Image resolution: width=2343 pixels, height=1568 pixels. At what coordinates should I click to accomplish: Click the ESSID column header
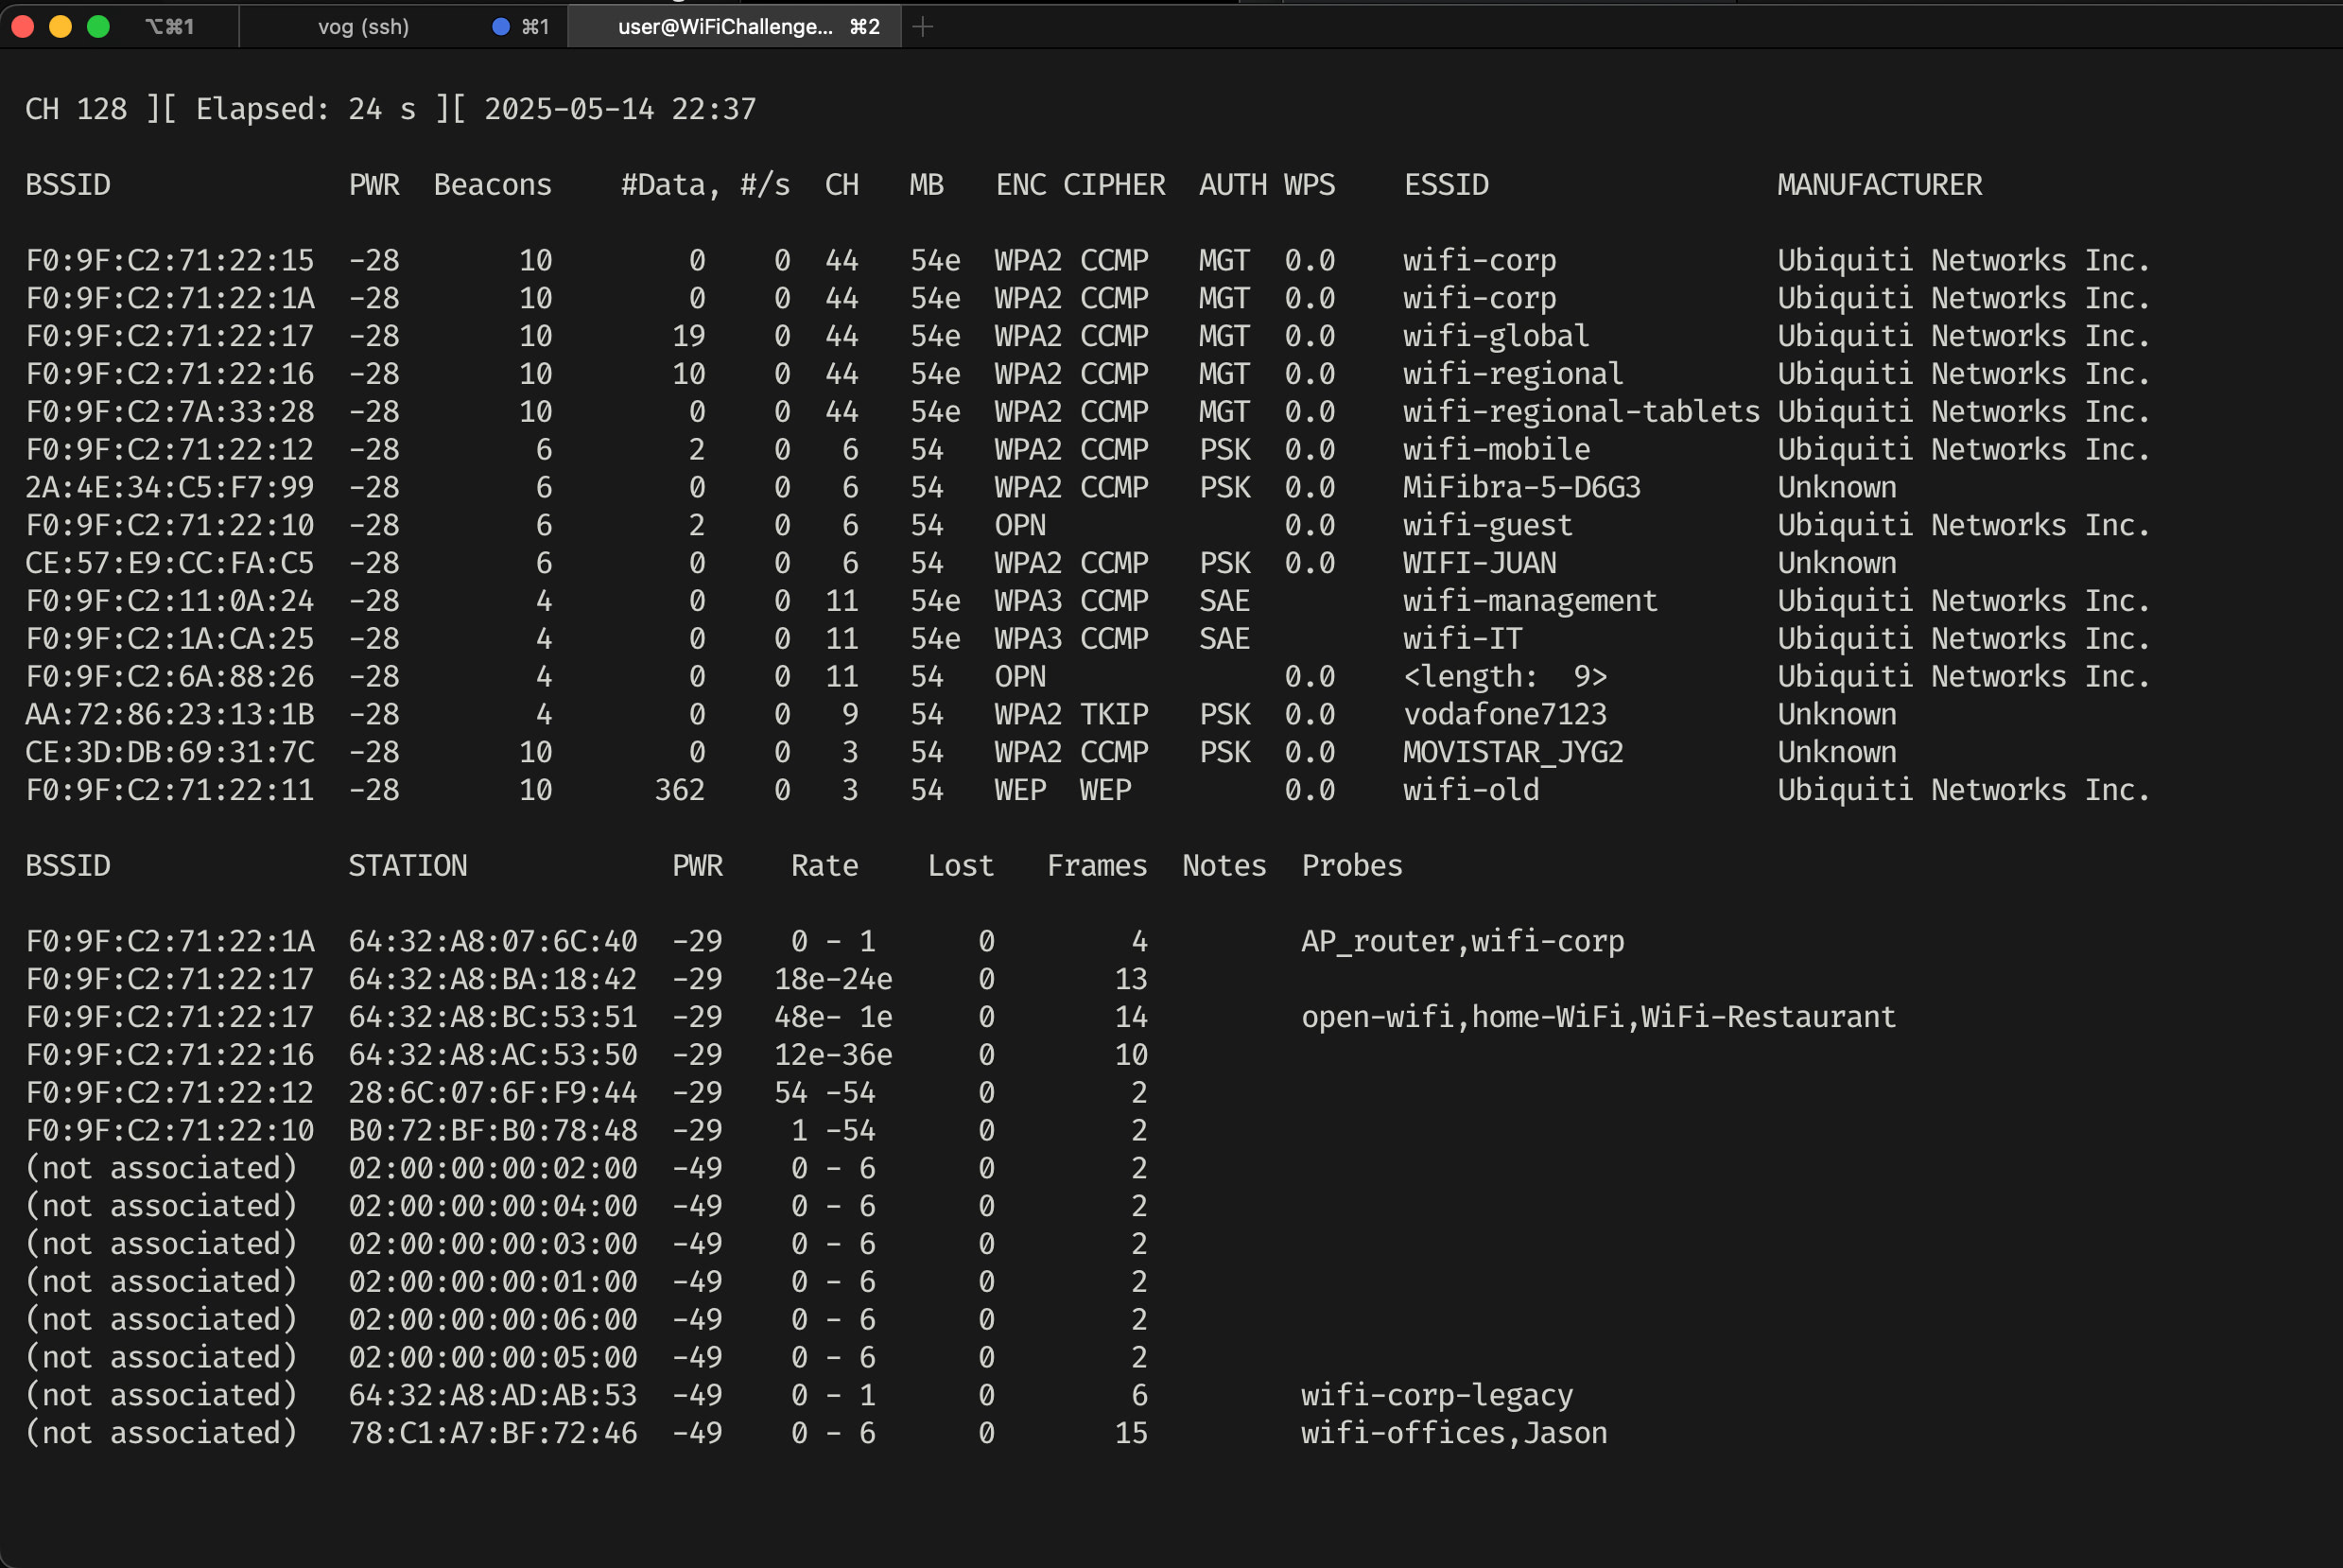tap(1446, 185)
